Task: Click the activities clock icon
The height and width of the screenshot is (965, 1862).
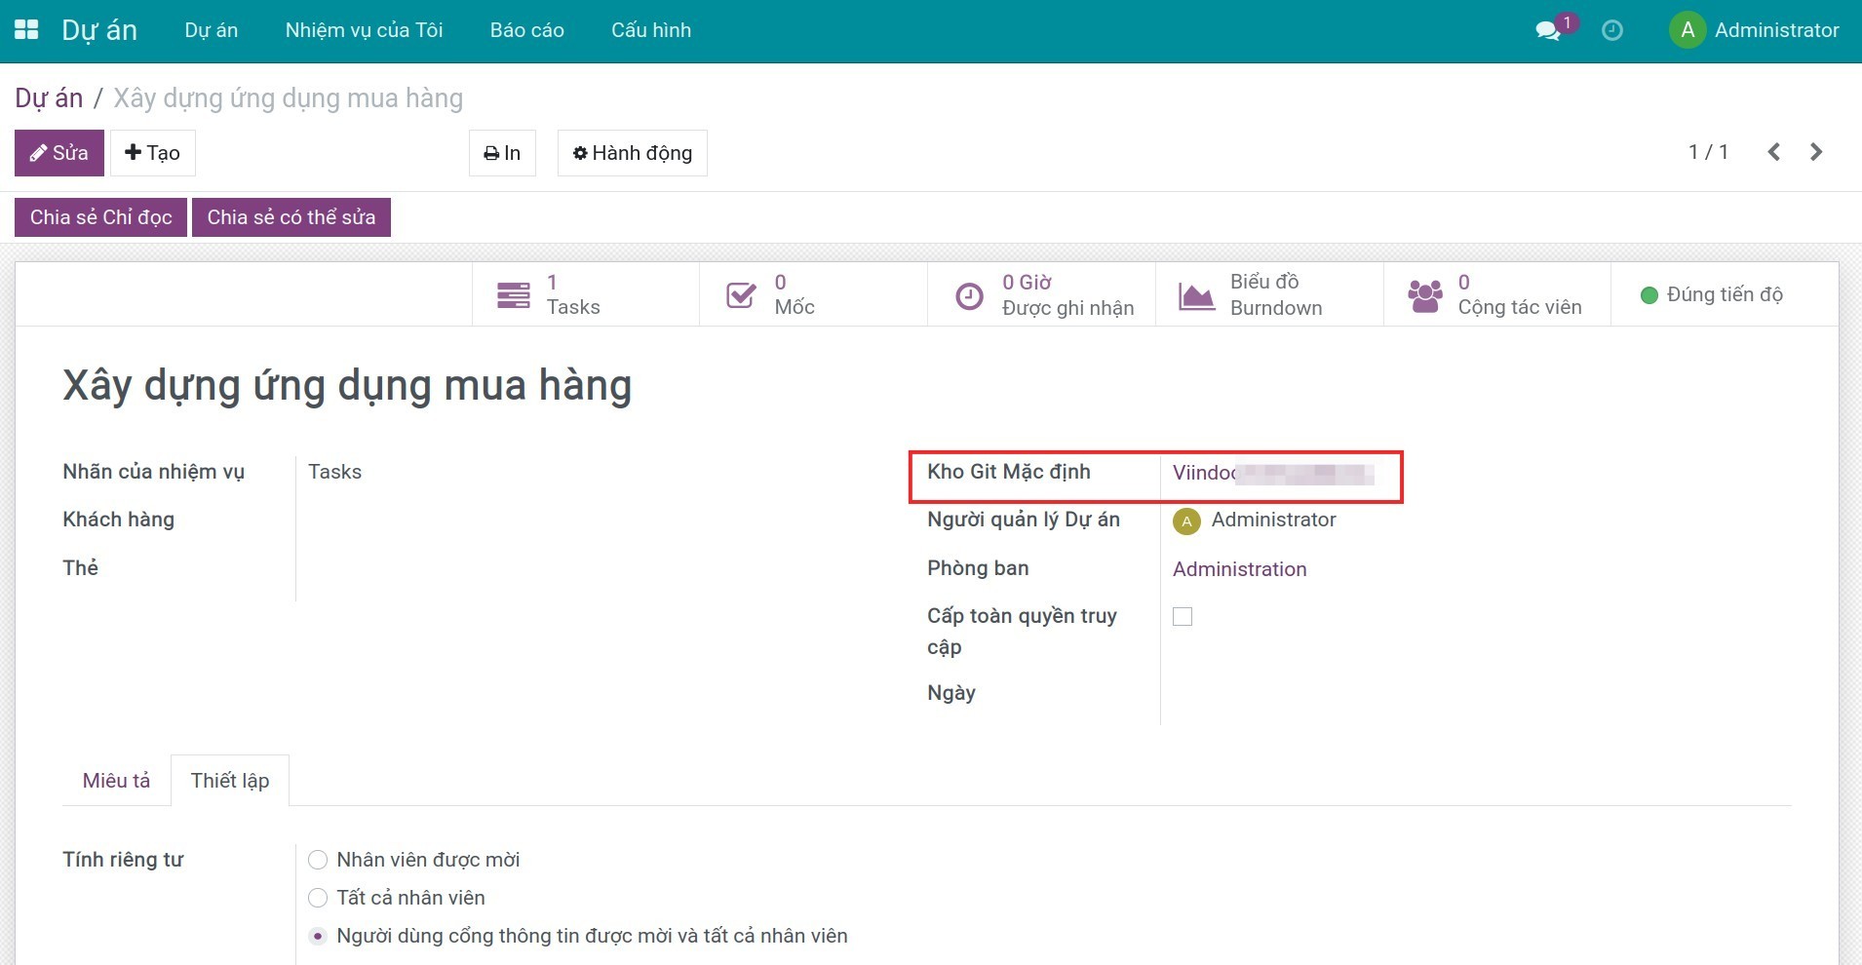Action: (x=1612, y=31)
